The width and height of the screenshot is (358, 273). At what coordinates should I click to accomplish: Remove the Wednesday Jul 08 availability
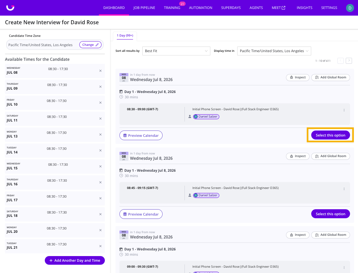click(101, 71)
